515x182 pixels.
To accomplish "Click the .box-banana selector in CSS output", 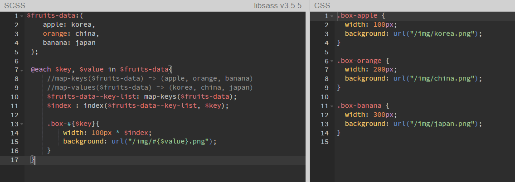I will [x=359, y=105].
